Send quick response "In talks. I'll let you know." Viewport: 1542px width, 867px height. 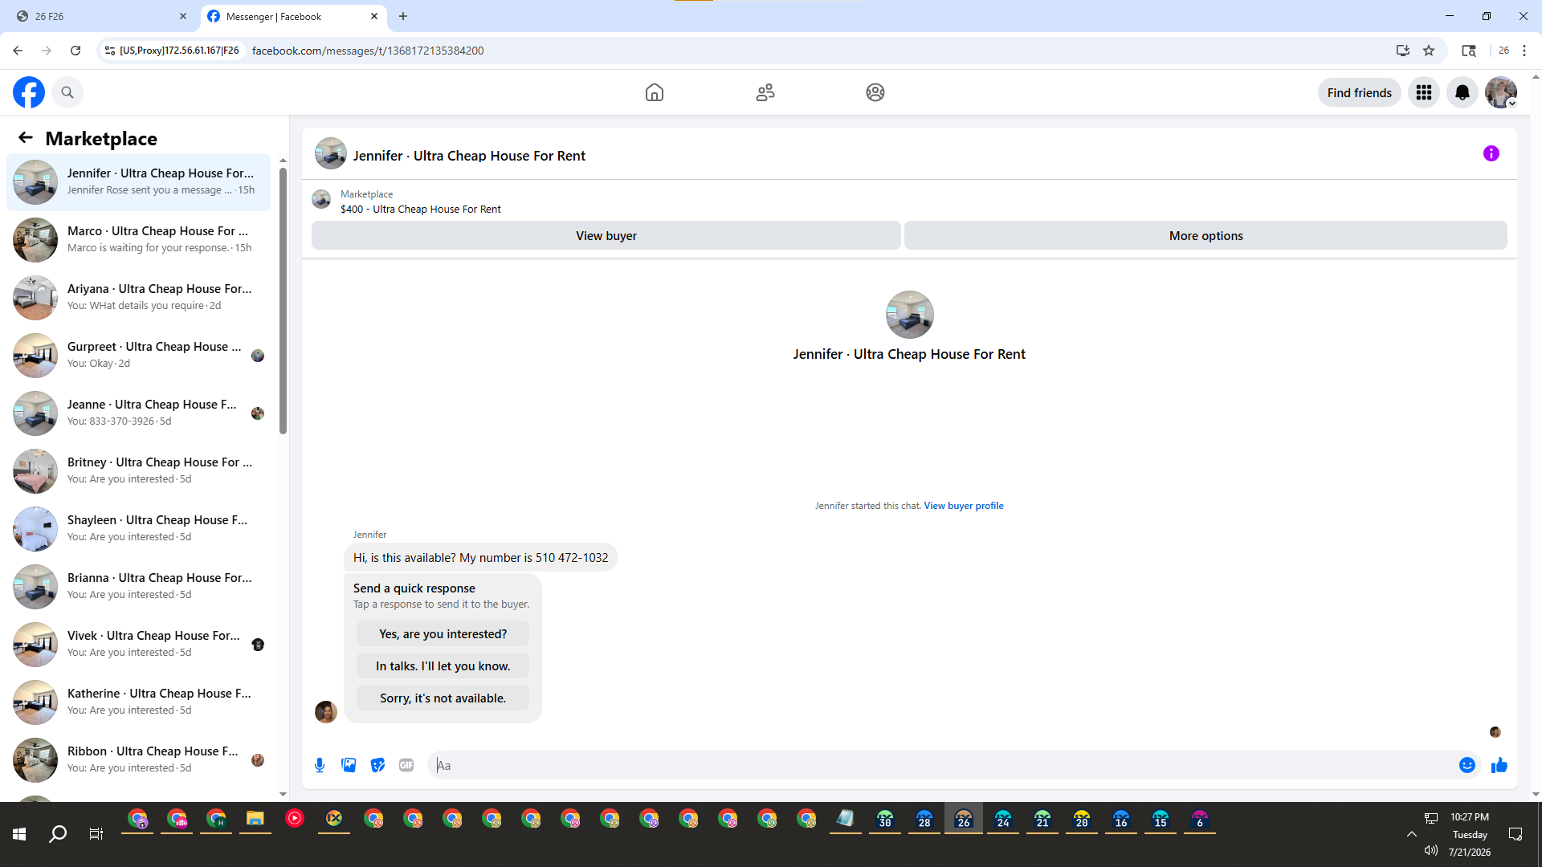point(443,666)
